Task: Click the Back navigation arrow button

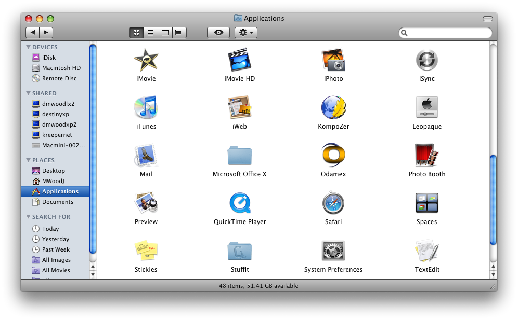Action: point(33,33)
